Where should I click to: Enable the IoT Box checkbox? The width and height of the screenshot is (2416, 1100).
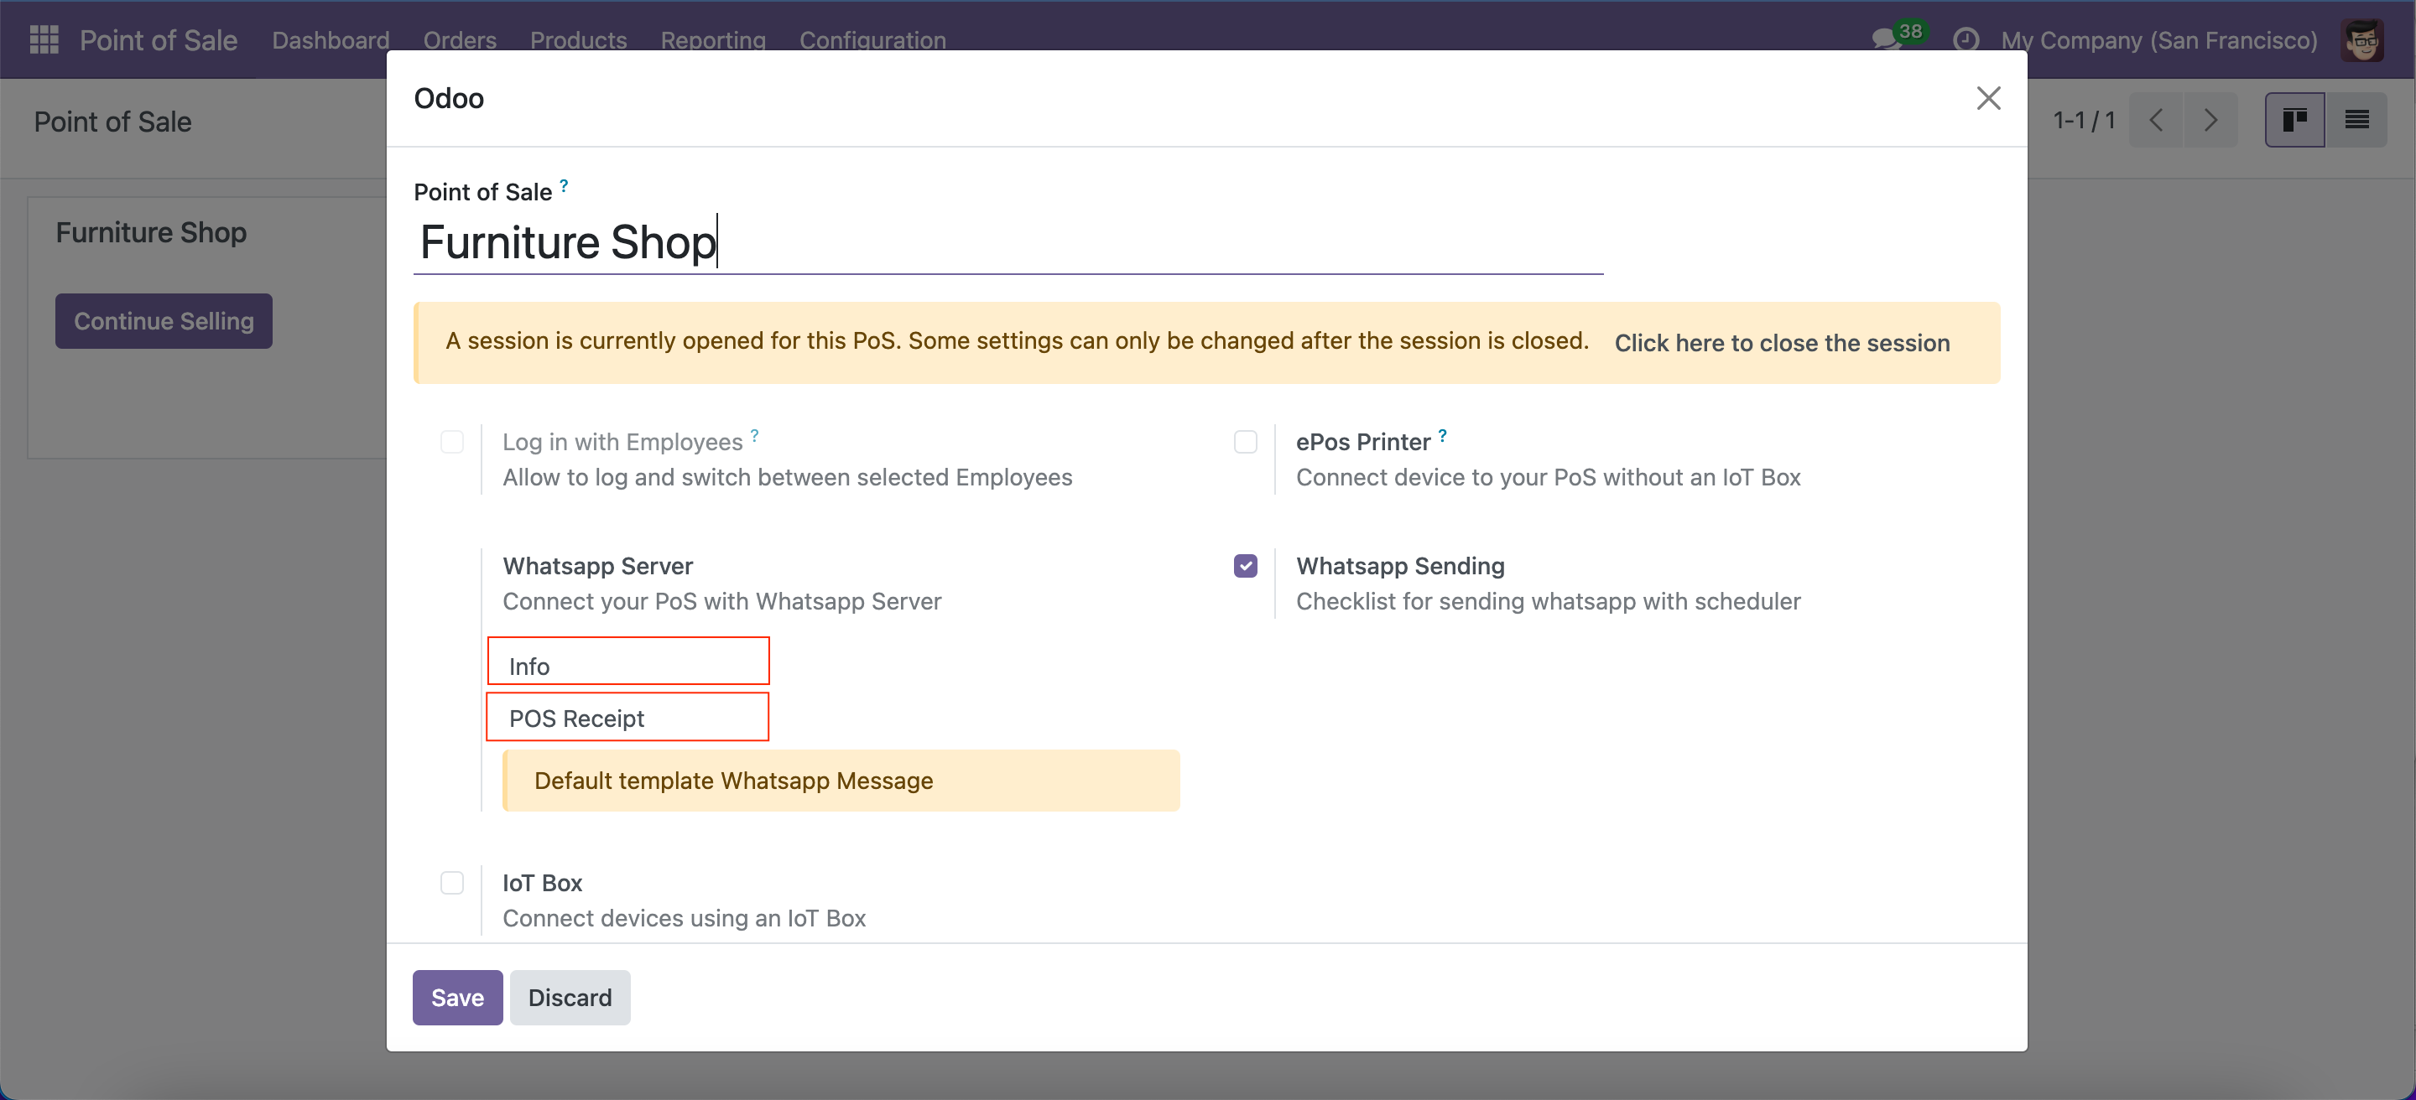pos(452,883)
